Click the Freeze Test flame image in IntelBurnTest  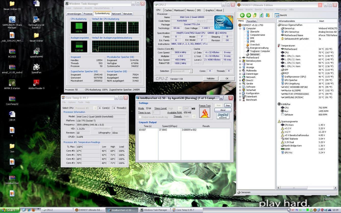(205, 113)
